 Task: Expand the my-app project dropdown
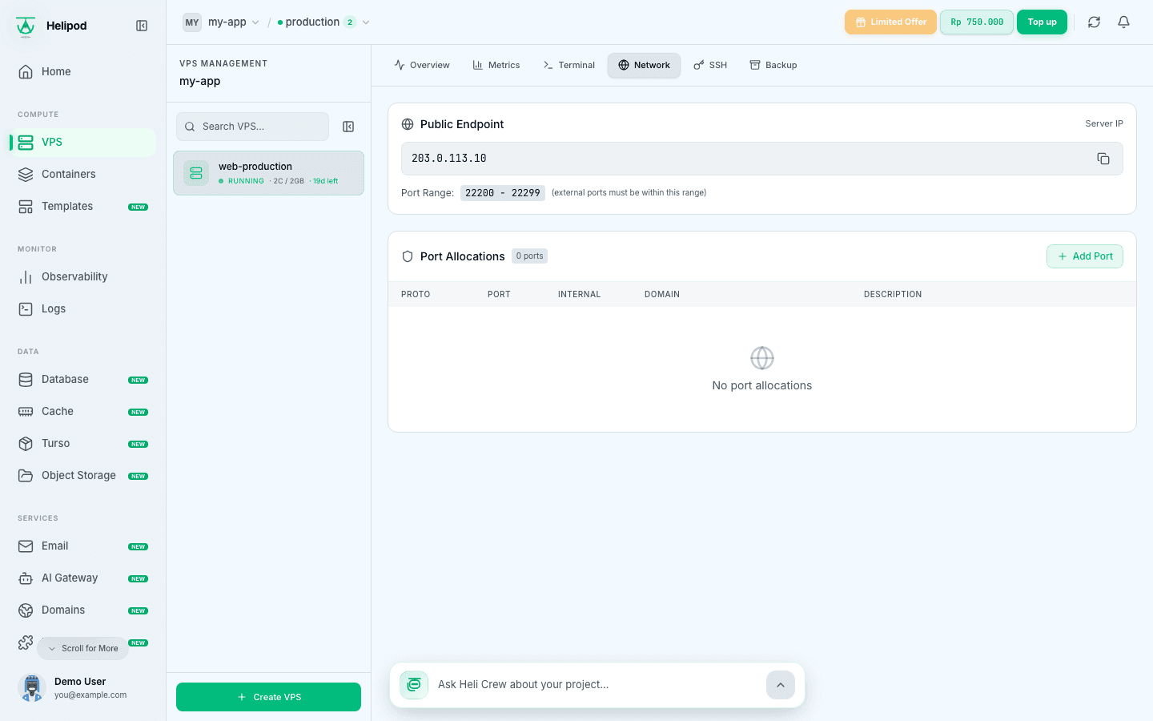[x=221, y=22]
